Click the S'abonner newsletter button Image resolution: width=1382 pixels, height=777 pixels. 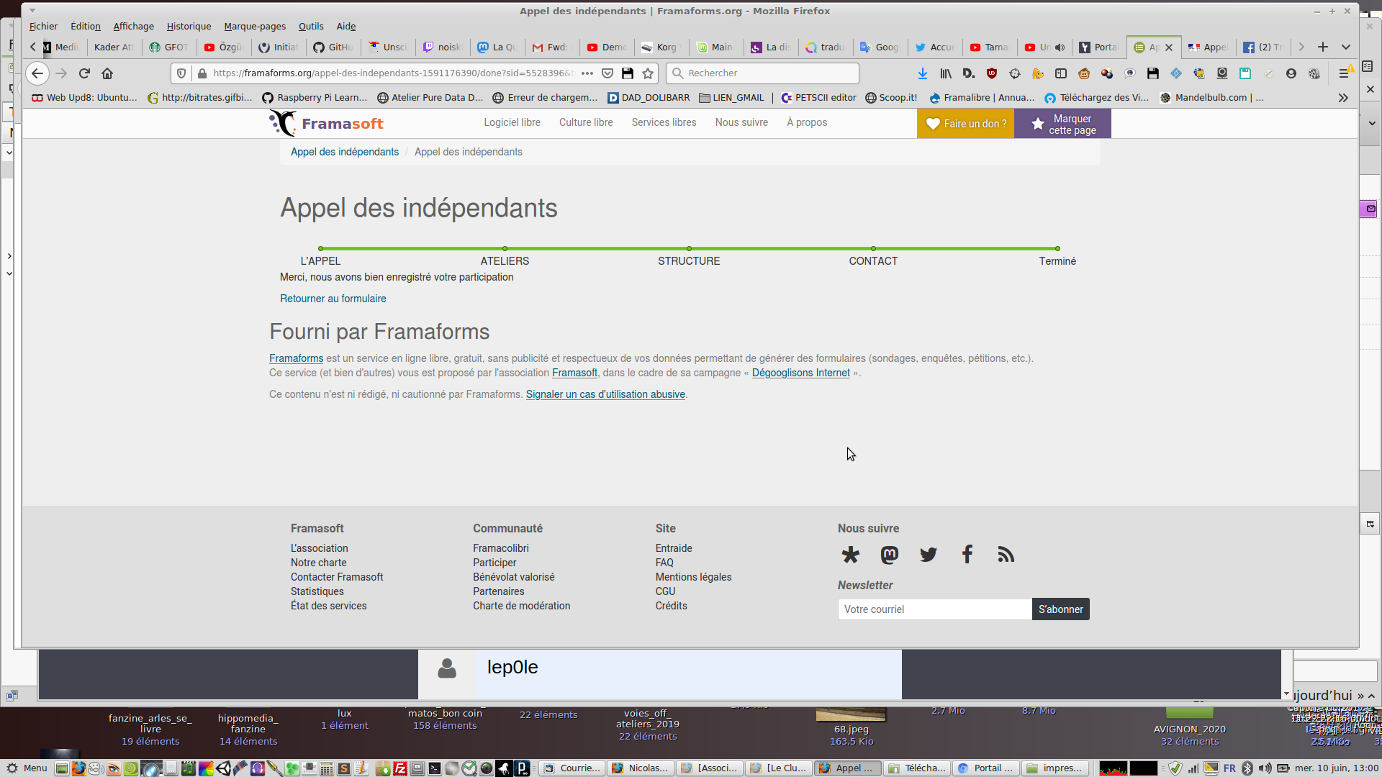[1060, 609]
